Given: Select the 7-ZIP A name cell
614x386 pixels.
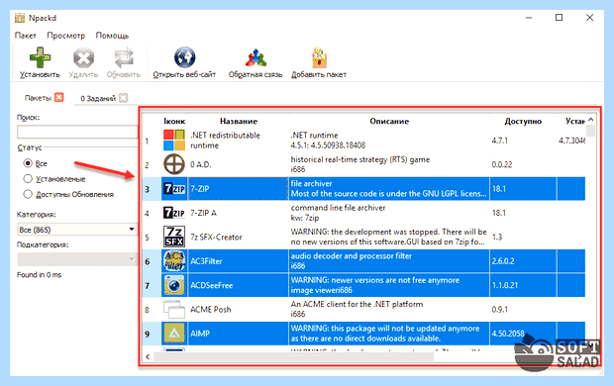Looking at the screenshot, I should point(239,213).
